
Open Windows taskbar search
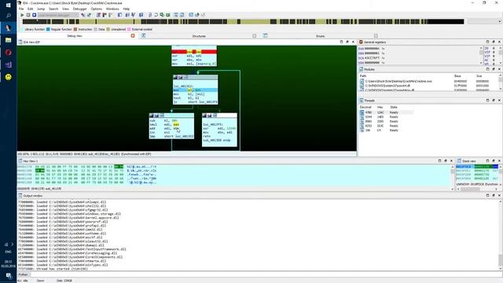(x=9, y=16)
